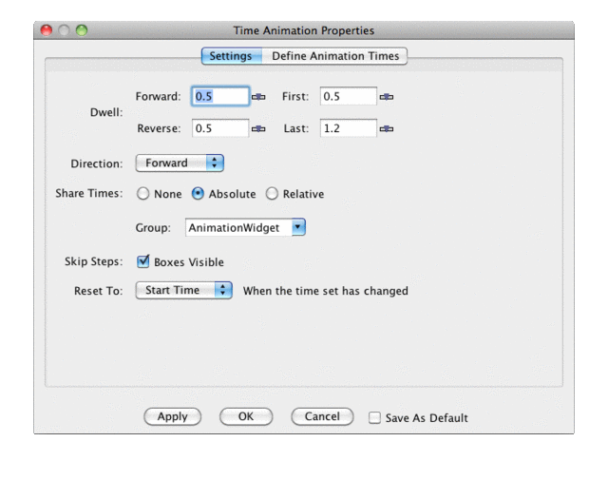Click the slider icon beside Forward dwell
The image size is (608, 480).
pos(258,97)
